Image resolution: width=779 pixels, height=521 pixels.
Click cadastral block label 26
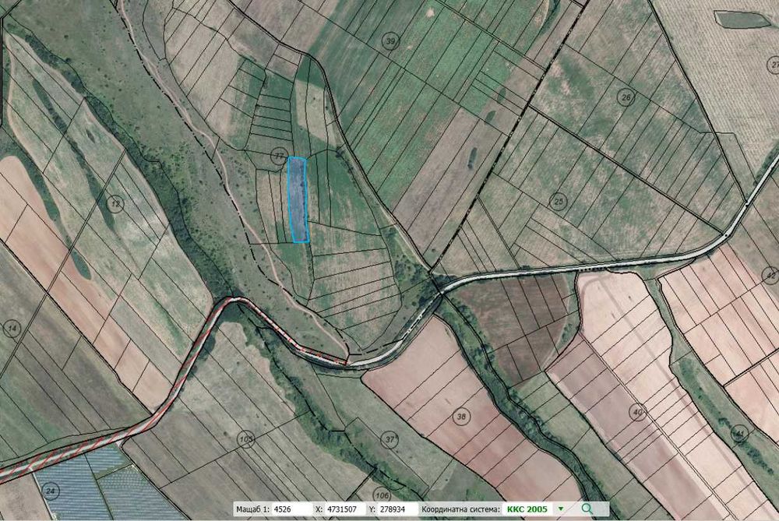[626, 97]
